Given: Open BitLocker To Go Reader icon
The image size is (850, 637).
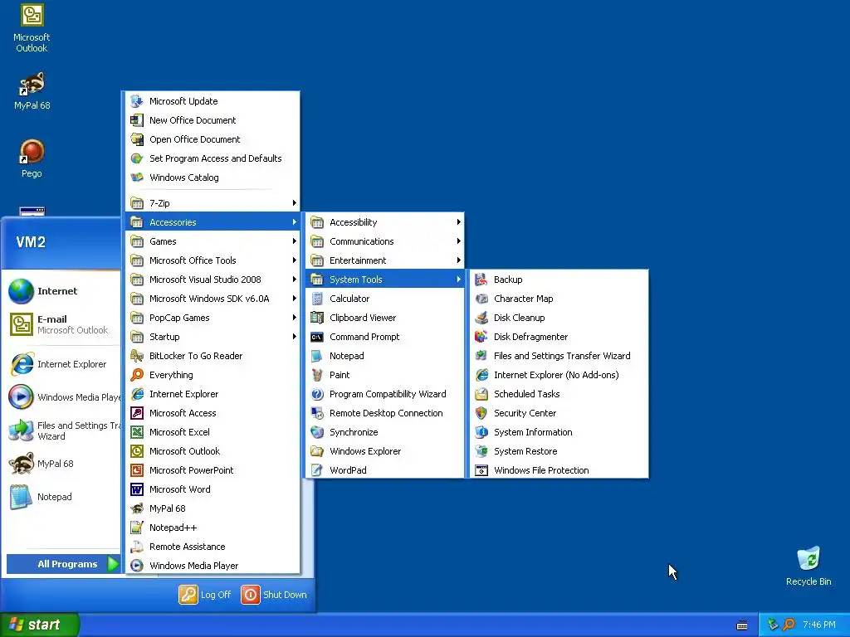Looking at the screenshot, I should pos(137,356).
